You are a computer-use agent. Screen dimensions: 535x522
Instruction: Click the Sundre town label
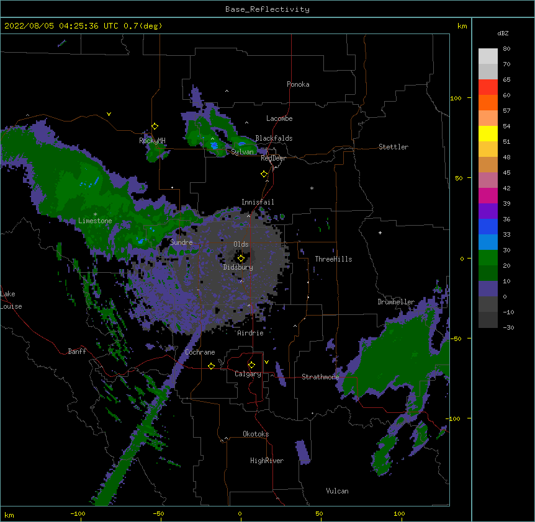click(x=181, y=242)
